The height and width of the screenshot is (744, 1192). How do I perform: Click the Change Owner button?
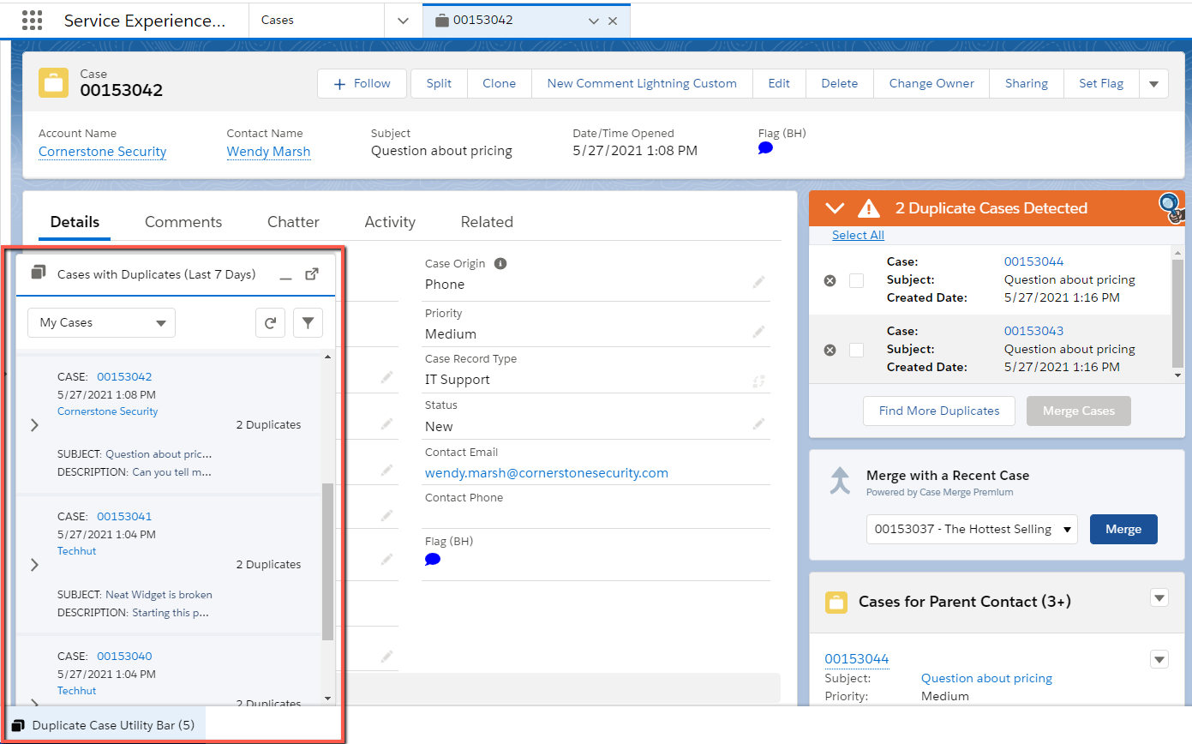[931, 84]
